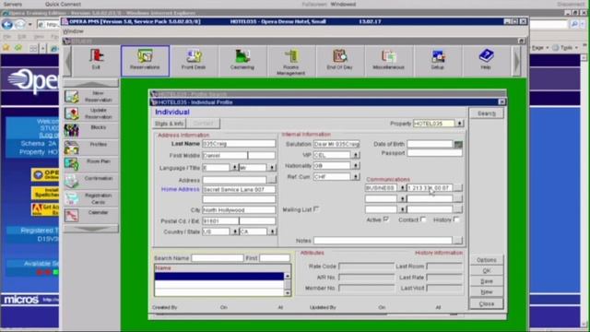Select the Stats & Info tab
This screenshot has height=332, width=590.
click(x=170, y=124)
